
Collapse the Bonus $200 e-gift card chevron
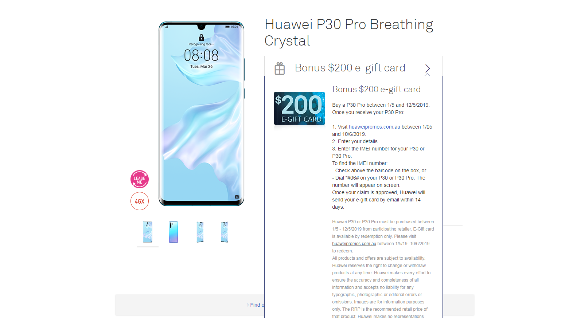tap(428, 68)
